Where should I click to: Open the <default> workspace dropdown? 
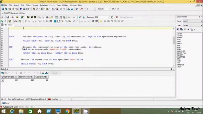pyautogui.click(x=109, y=9)
